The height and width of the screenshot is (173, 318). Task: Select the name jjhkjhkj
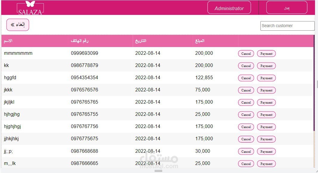click(11, 138)
